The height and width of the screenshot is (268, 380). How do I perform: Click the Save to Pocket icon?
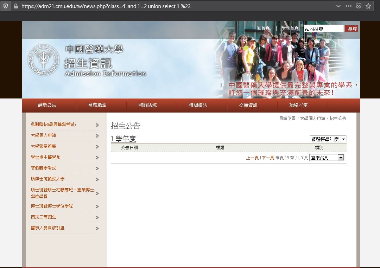[x=359, y=6]
